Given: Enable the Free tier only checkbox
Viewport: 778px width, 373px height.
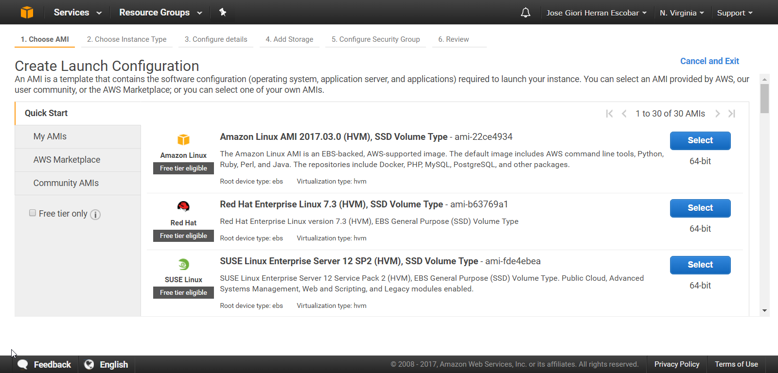Looking at the screenshot, I should click(x=33, y=213).
